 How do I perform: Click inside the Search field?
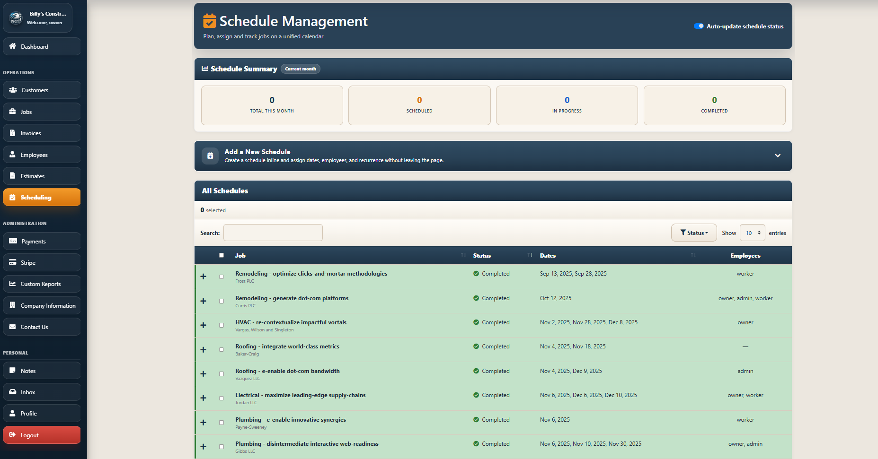273,232
